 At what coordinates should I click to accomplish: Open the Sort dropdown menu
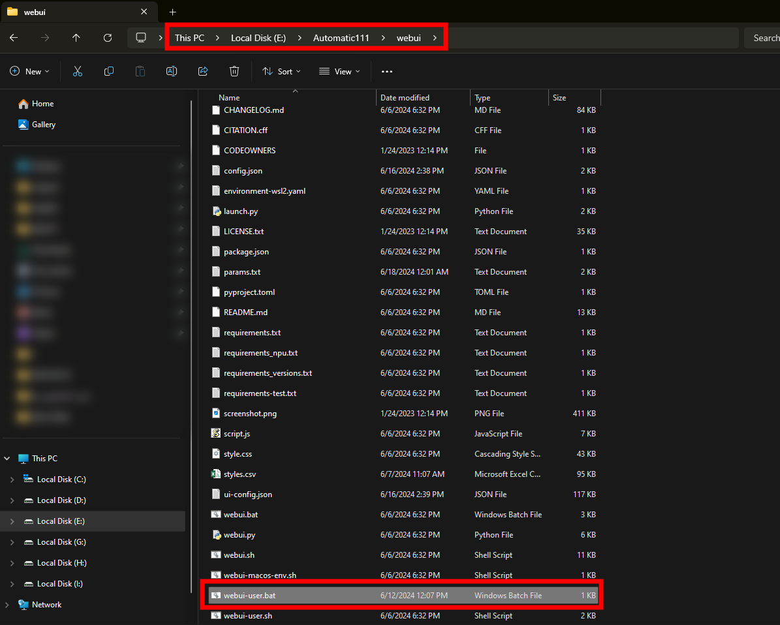tap(281, 71)
